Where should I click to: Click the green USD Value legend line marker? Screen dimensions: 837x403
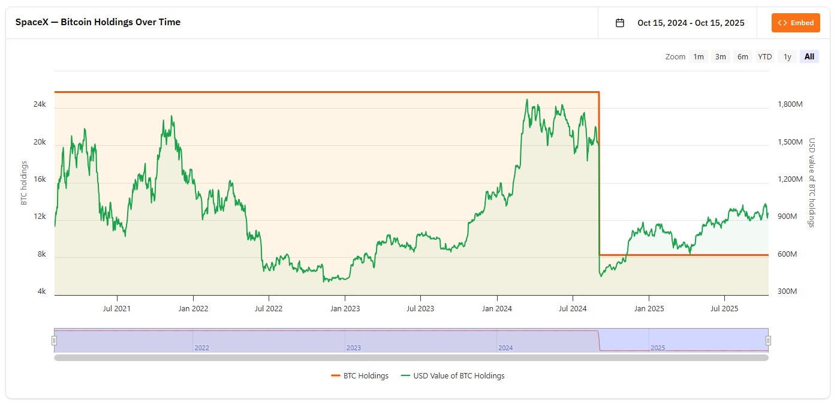pyautogui.click(x=406, y=376)
